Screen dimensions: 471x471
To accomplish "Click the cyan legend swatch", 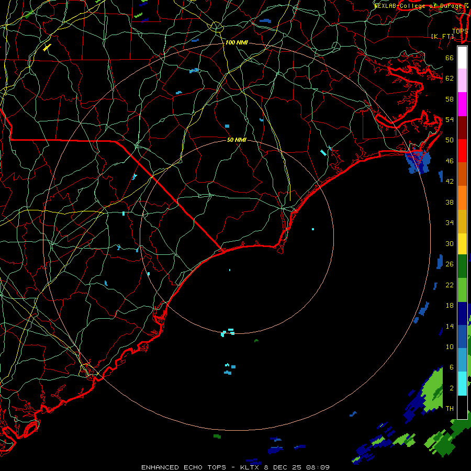I will click(462, 384).
